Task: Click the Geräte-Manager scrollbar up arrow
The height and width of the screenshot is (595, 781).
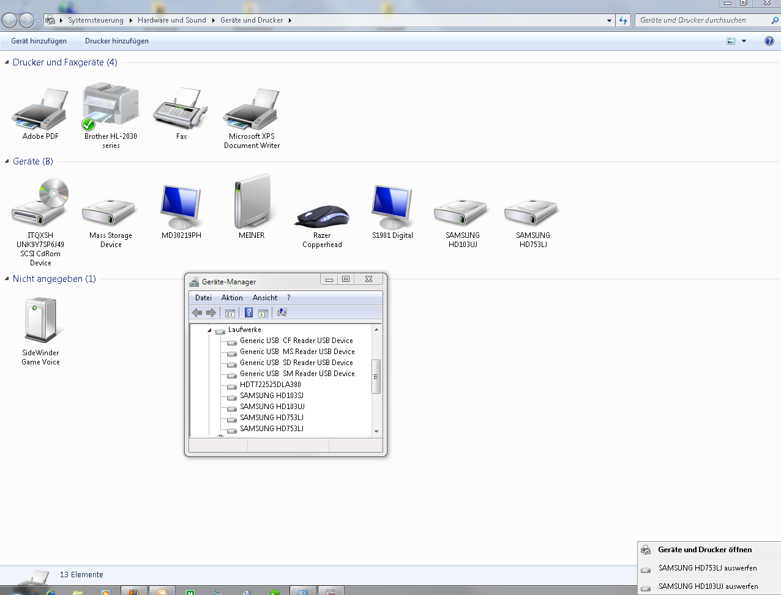Action: tap(376, 330)
